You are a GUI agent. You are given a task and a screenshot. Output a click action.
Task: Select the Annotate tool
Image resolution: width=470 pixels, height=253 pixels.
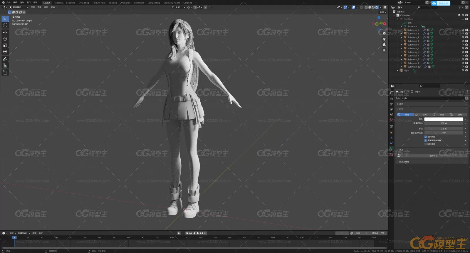pos(5,59)
